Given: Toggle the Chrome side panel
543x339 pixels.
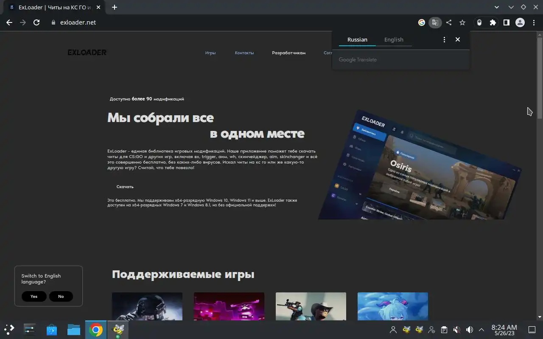Looking at the screenshot, I should coord(507,22).
